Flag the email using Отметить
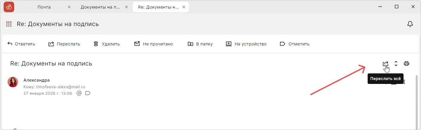This screenshot has height=130, width=421. click(x=295, y=44)
